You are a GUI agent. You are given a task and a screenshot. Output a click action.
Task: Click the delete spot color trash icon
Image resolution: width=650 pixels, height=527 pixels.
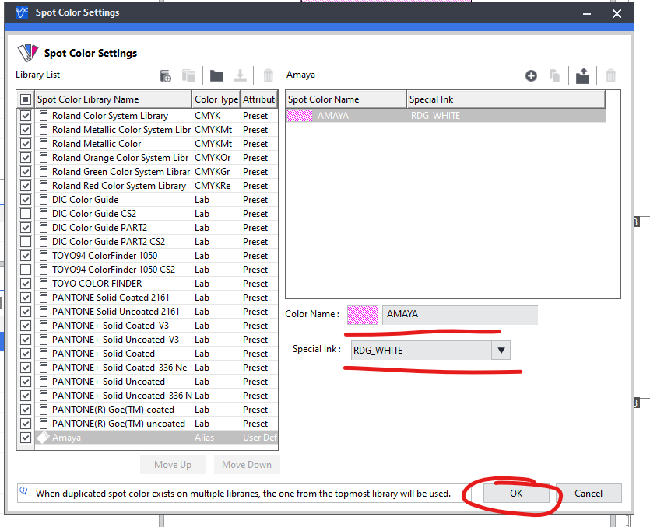[x=611, y=75]
